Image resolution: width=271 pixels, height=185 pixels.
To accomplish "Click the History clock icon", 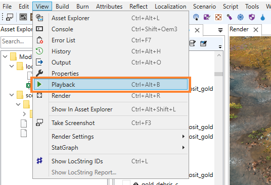I will 39,51.
